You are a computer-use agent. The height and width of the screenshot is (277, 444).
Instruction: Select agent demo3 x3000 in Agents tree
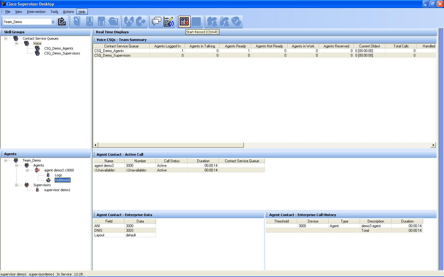59,170
